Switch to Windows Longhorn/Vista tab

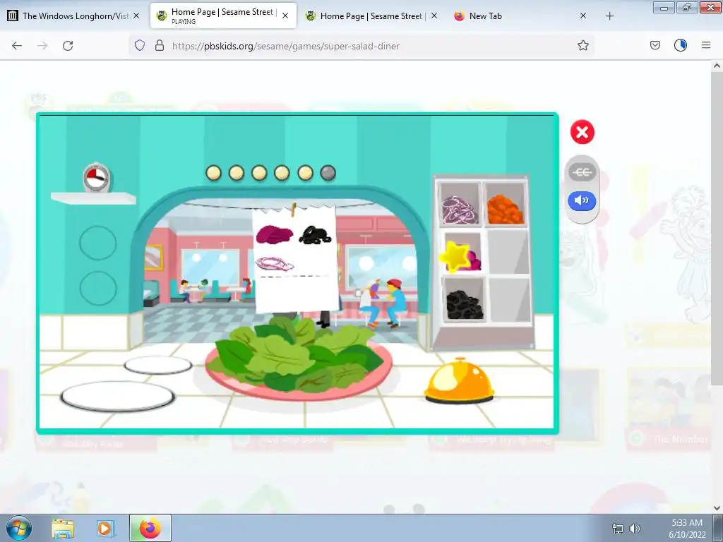75,16
